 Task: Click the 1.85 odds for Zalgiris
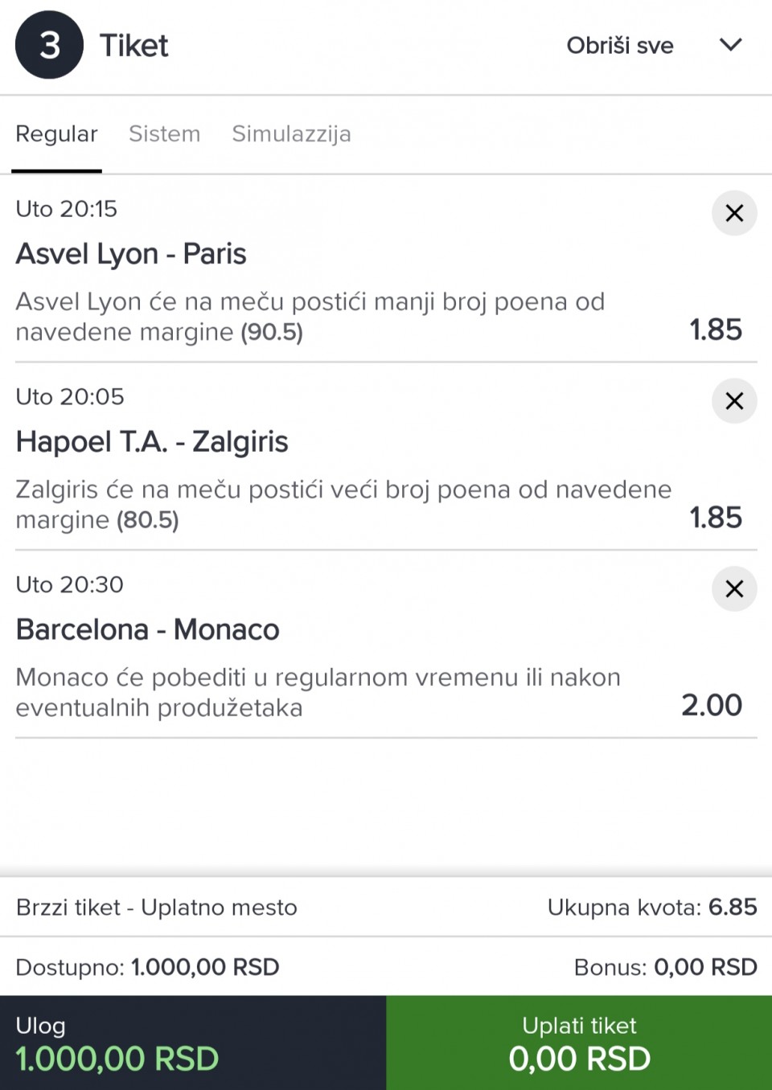715,518
